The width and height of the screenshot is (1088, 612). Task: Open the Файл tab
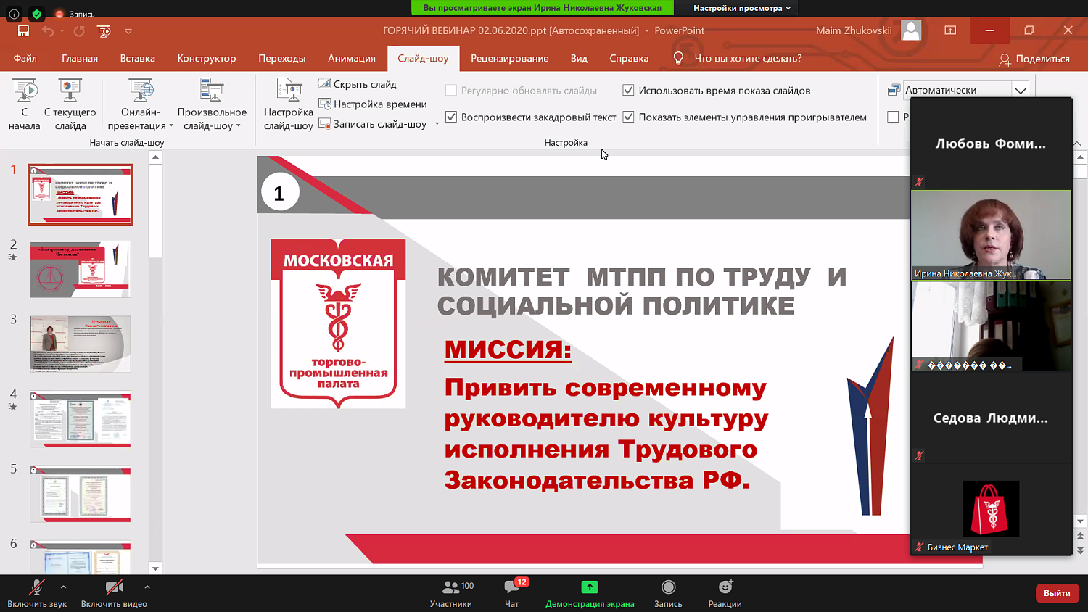pos(25,58)
